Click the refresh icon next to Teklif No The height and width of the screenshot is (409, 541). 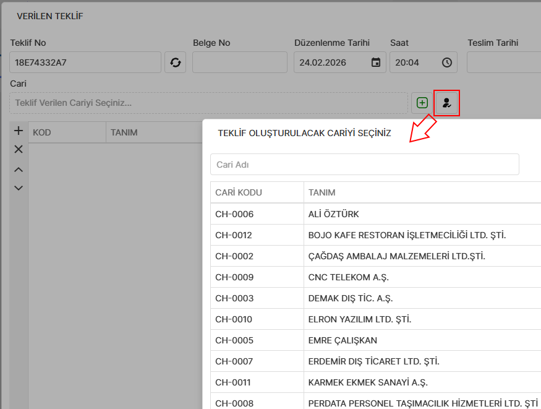tap(175, 62)
